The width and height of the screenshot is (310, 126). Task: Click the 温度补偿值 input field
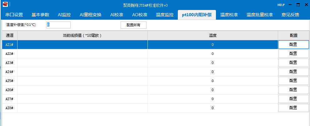click(58, 25)
